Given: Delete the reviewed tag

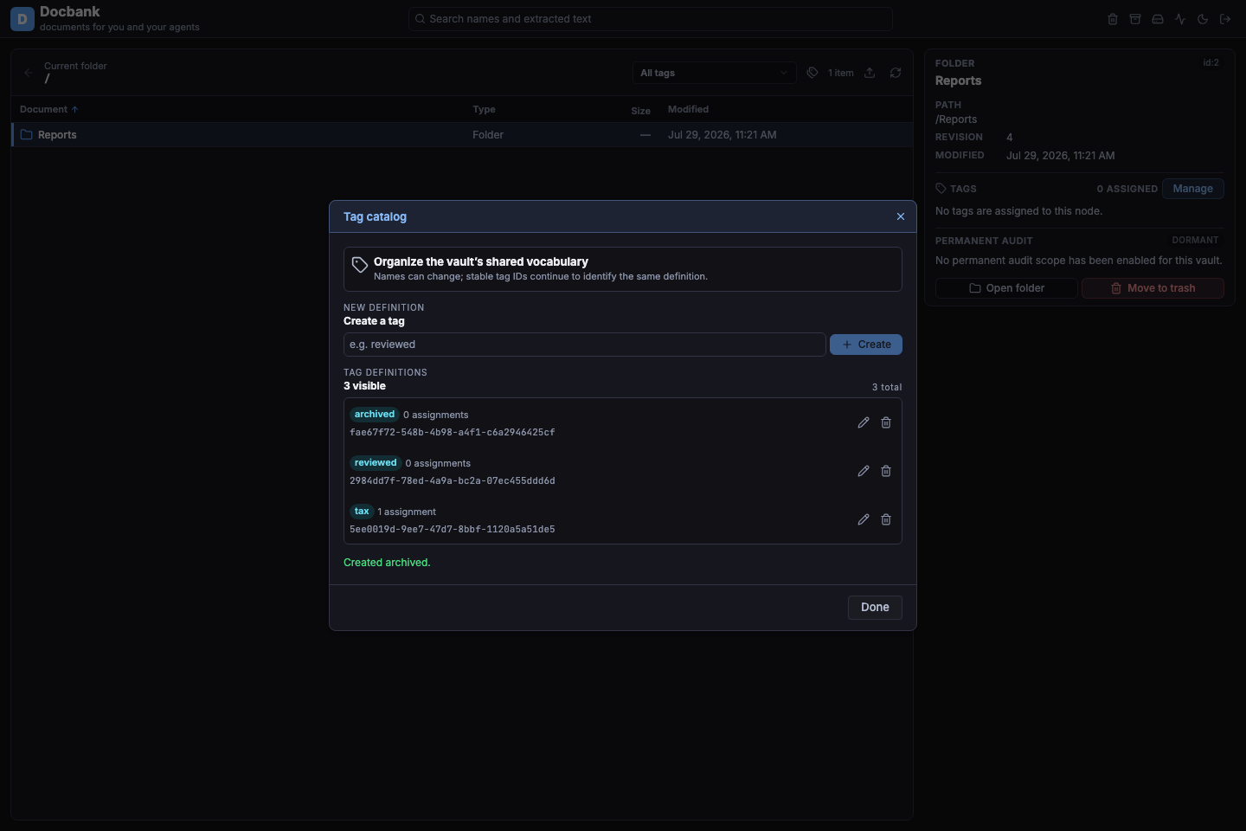Looking at the screenshot, I should tap(886, 471).
